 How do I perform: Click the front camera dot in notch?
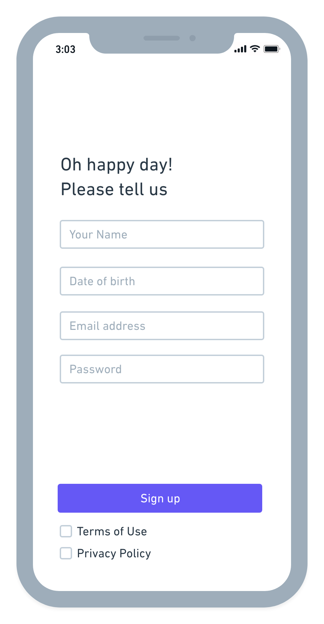point(193,38)
